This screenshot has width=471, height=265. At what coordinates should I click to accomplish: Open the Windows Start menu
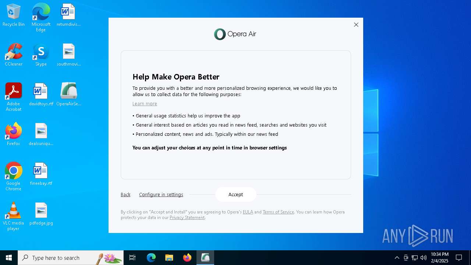[x=9, y=258]
